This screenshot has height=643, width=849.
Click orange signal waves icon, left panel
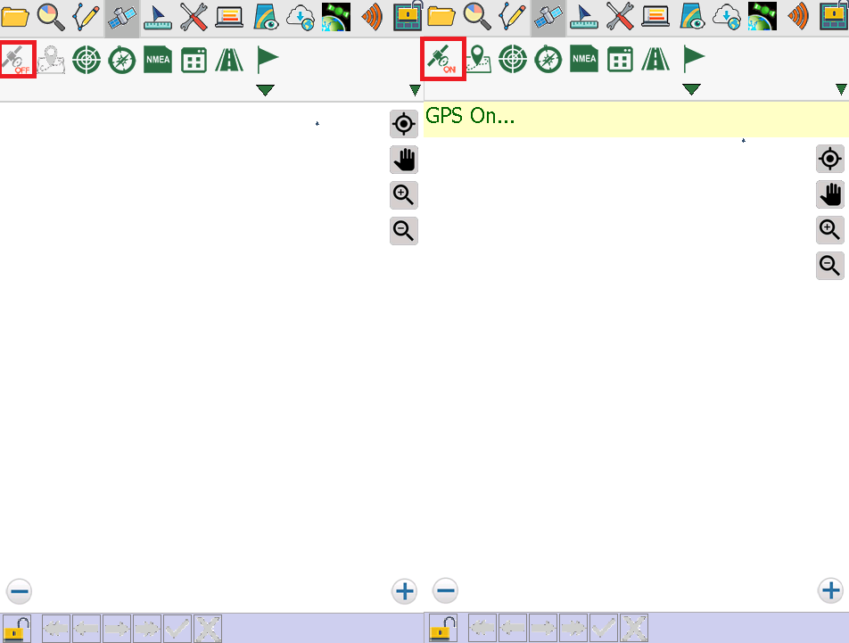[372, 17]
